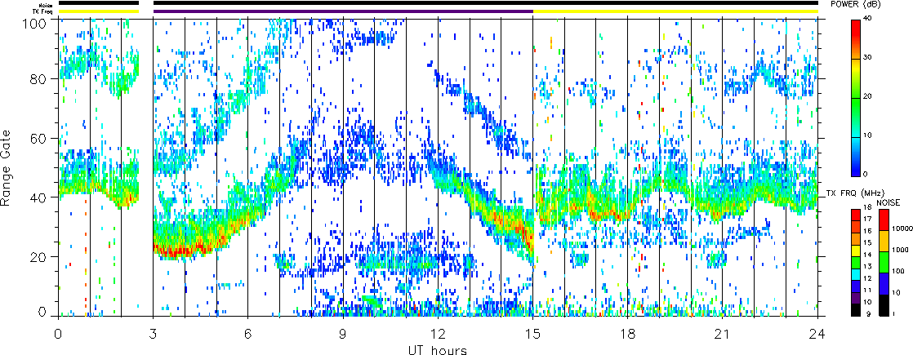
Task: Pick the blue band of POWER colour bar
Action: coord(856,156)
